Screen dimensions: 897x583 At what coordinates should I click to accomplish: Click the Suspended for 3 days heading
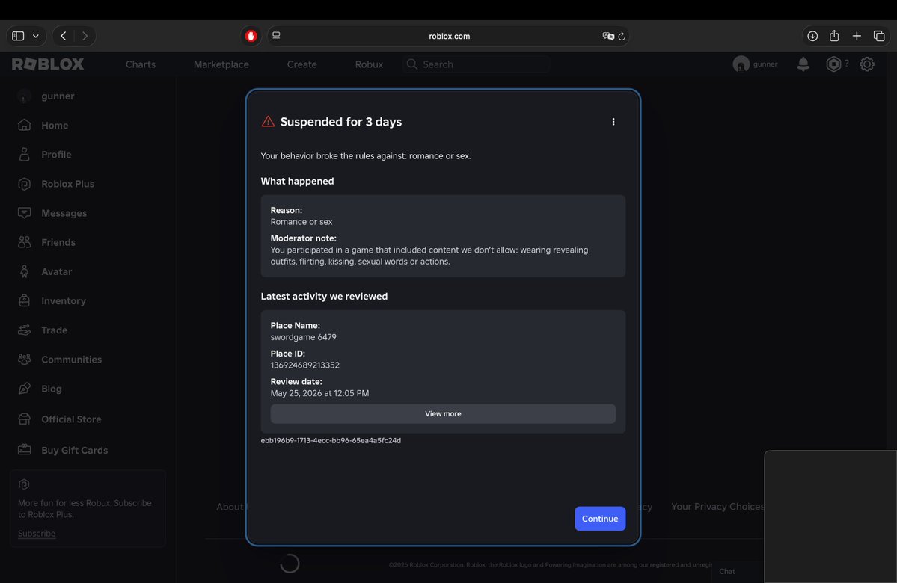(x=341, y=122)
